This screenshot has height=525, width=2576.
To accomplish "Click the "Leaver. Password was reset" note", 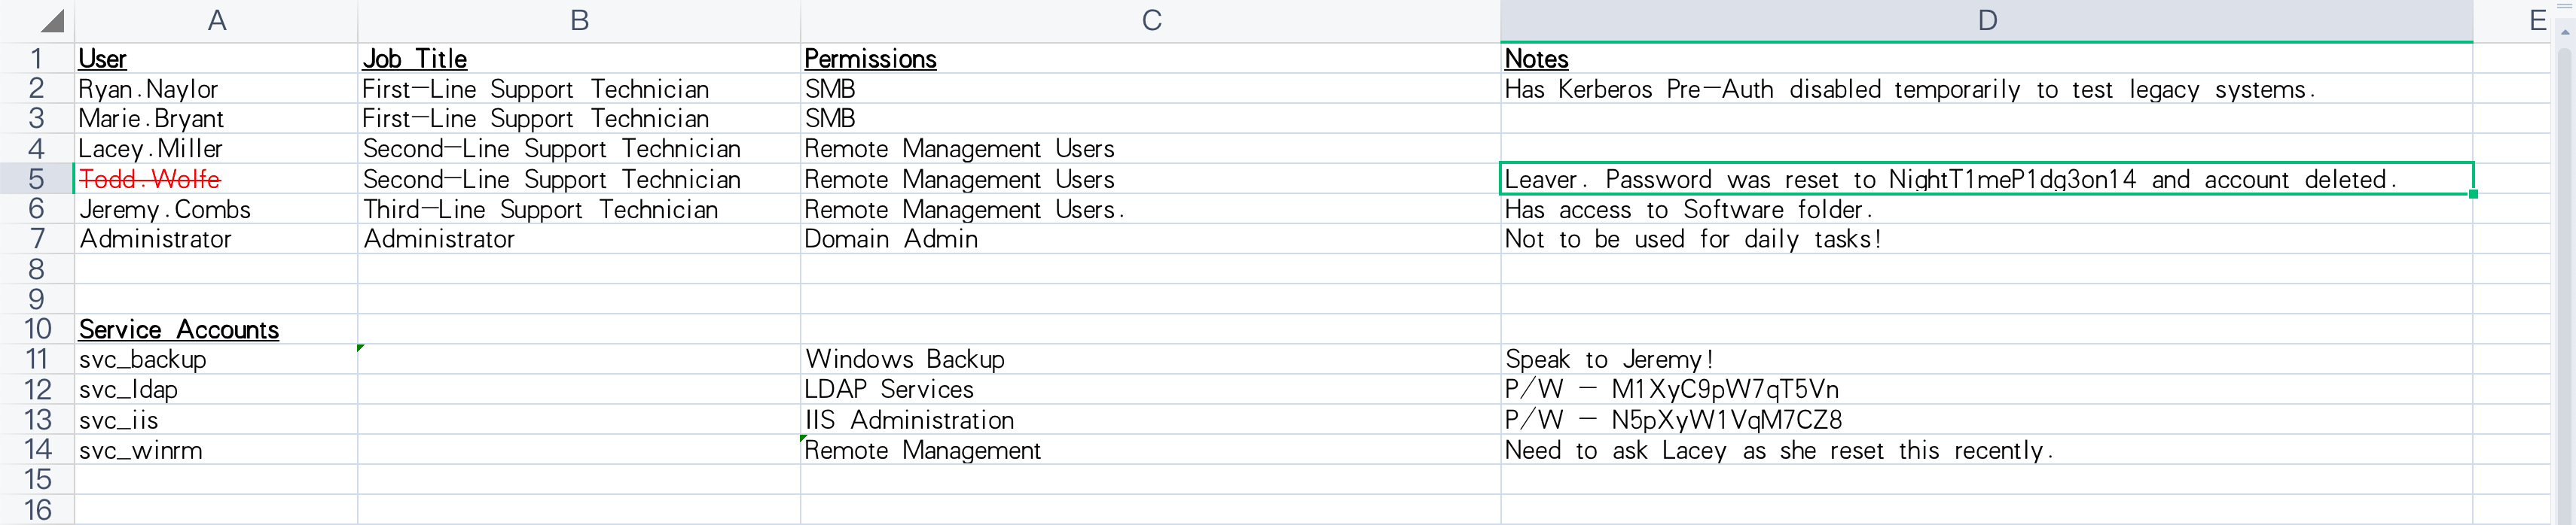I will [x=1987, y=179].
